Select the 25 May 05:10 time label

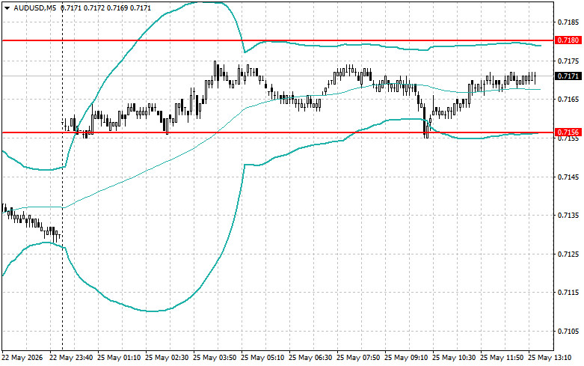tap(262, 358)
